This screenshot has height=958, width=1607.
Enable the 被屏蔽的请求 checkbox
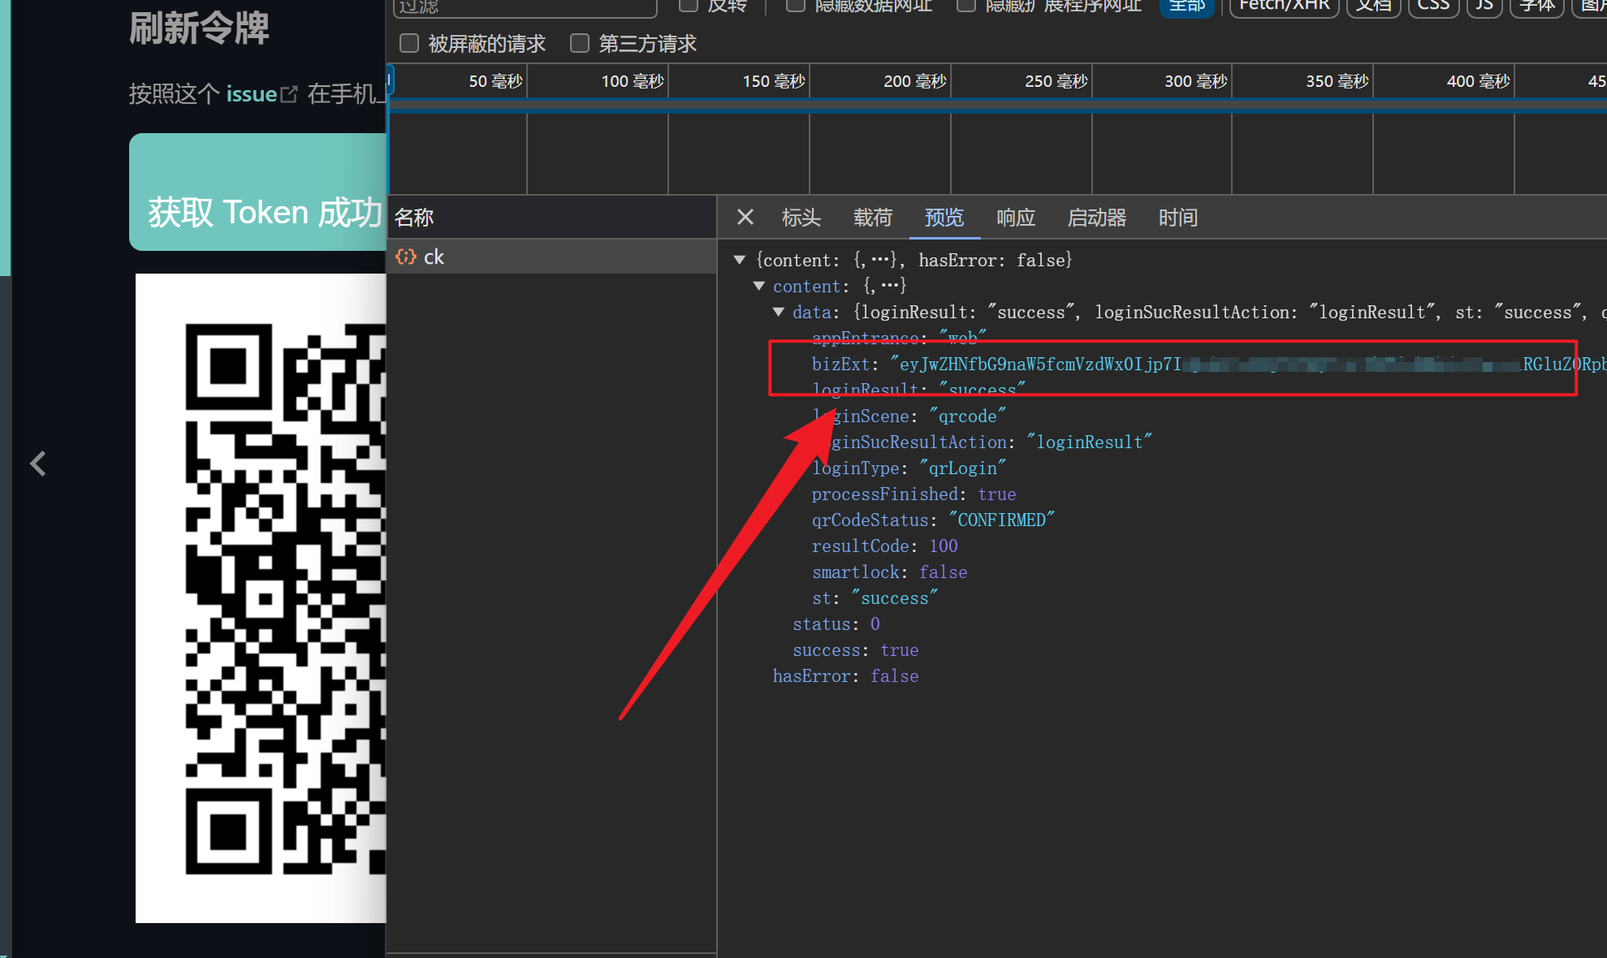pos(409,43)
